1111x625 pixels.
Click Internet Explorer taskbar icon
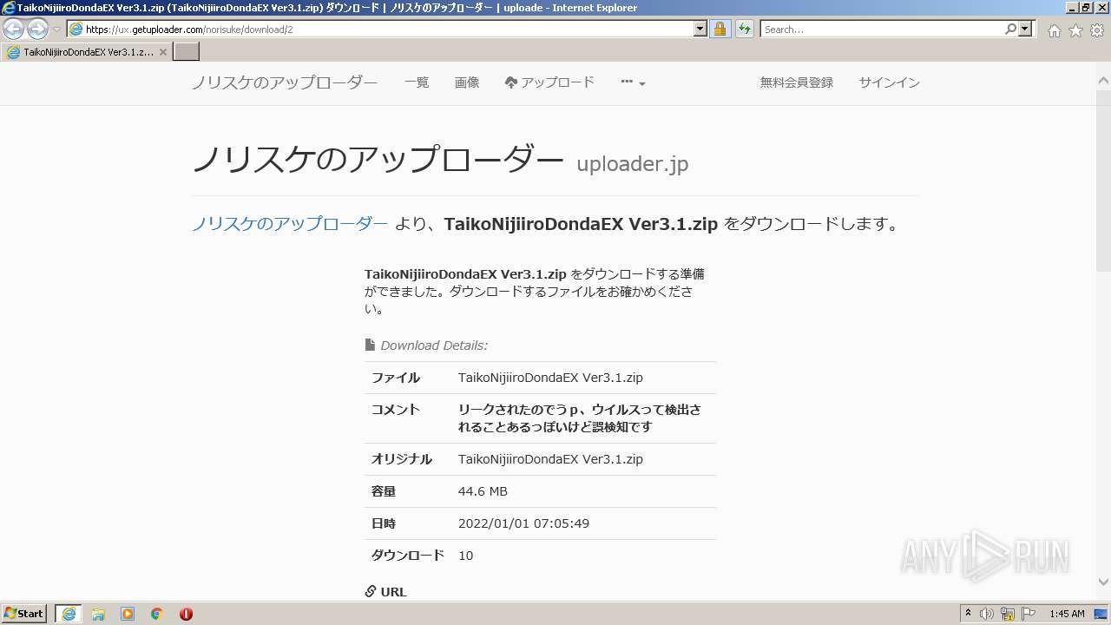coord(69,614)
